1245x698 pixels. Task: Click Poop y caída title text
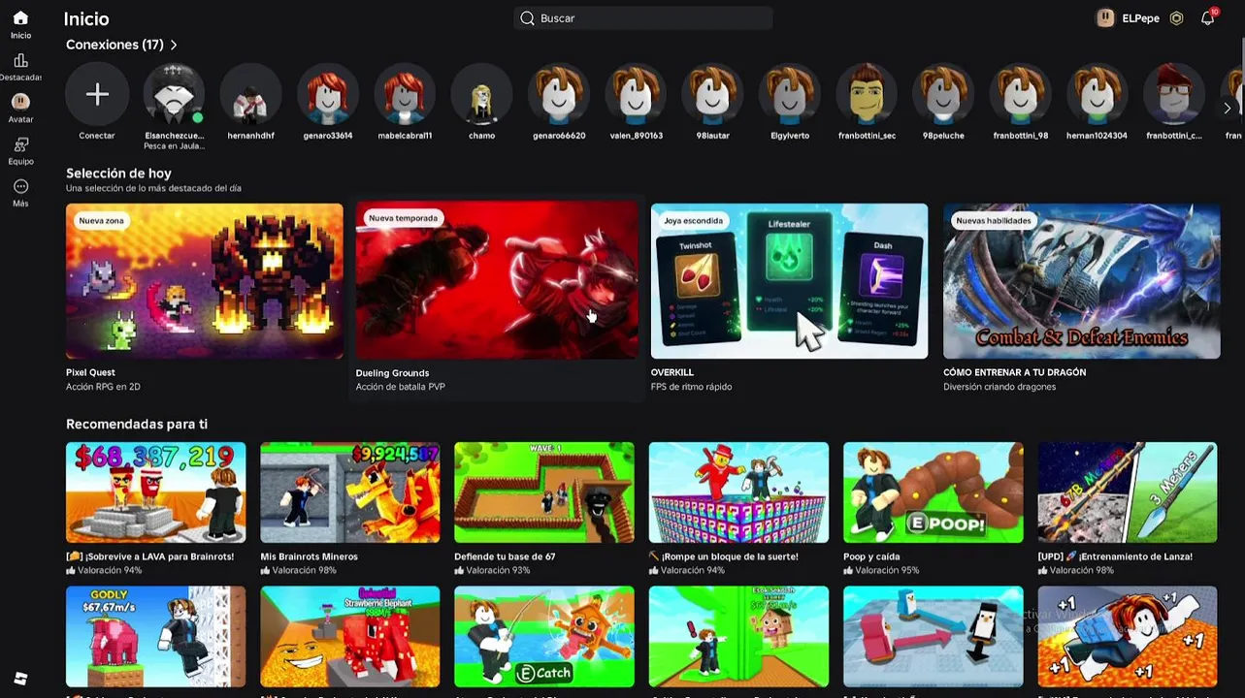(x=871, y=556)
